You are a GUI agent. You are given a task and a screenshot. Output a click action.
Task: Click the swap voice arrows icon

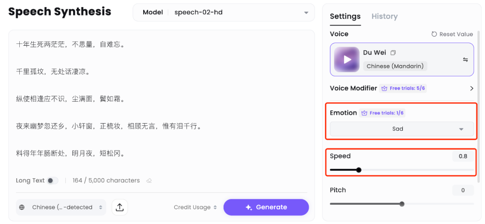click(x=465, y=60)
